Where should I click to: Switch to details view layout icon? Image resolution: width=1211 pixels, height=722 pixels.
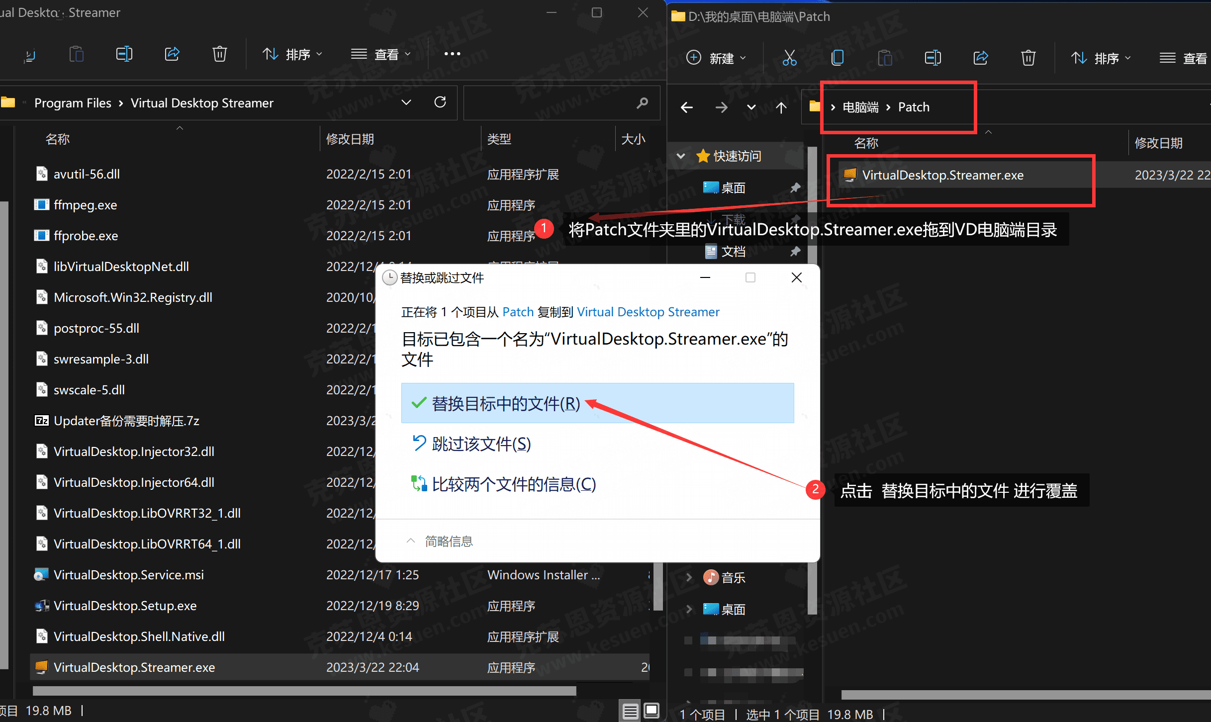(630, 711)
